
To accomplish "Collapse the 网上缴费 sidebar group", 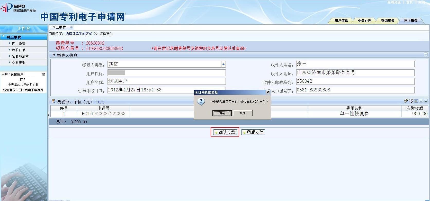I will pos(3,36).
